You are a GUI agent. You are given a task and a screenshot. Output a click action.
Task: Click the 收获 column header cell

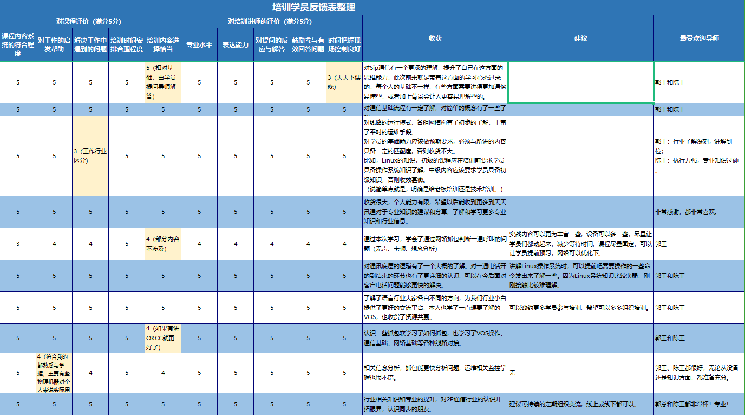pos(435,38)
